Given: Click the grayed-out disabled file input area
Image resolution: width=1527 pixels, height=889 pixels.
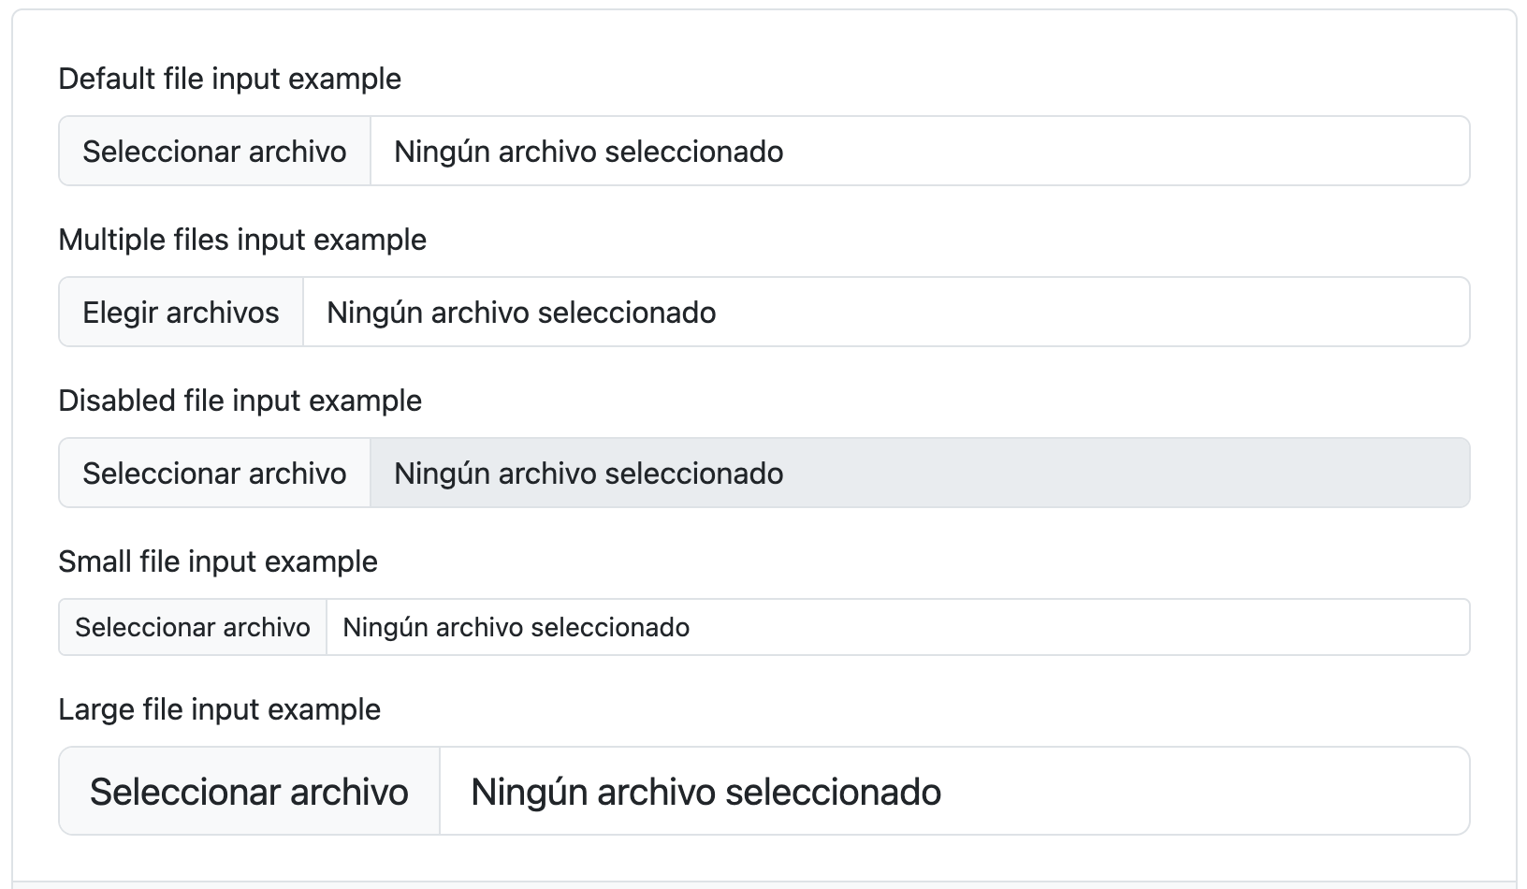Looking at the screenshot, I should 842,473.
